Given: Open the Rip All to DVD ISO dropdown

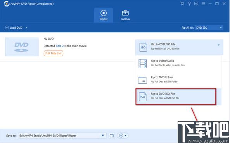Looking at the screenshot, I should pos(209,28).
